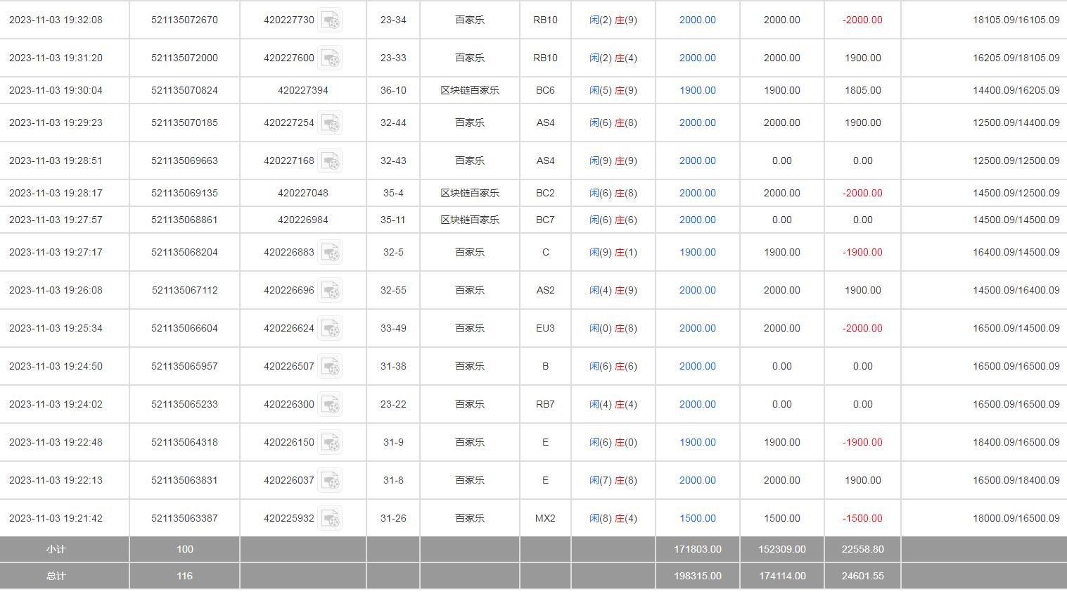View replay icon for round 420226883
Image resolution: width=1067 pixels, height=592 pixels.
[x=330, y=253]
